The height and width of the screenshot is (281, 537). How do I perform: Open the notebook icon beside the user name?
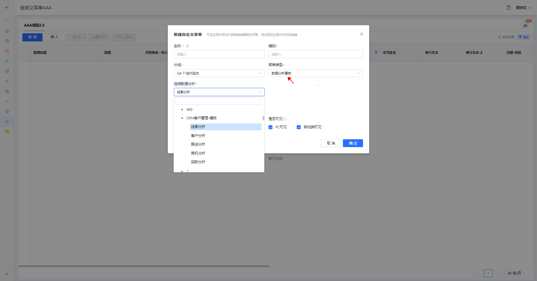pos(508,8)
